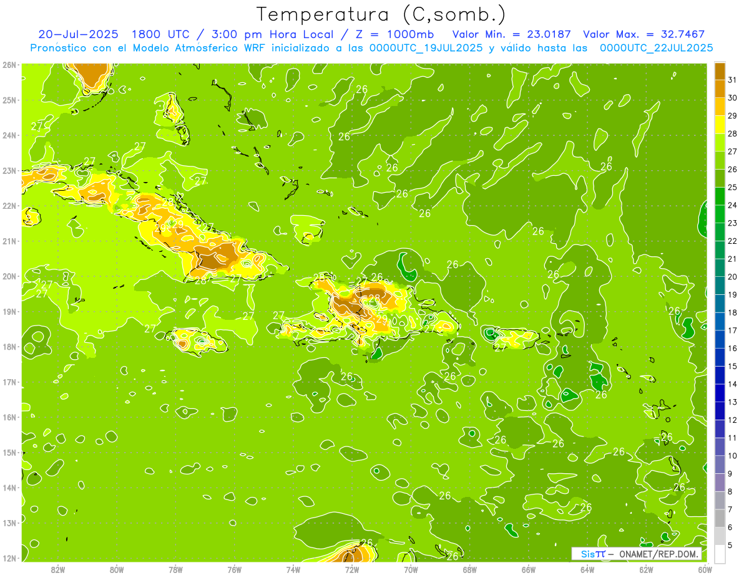This screenshot has height=578, width=749.
Task: Click the 31 label on the color scale
Action: click(732, 80)
